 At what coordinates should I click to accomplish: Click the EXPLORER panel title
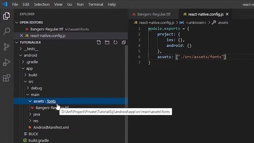pos(27,14)
